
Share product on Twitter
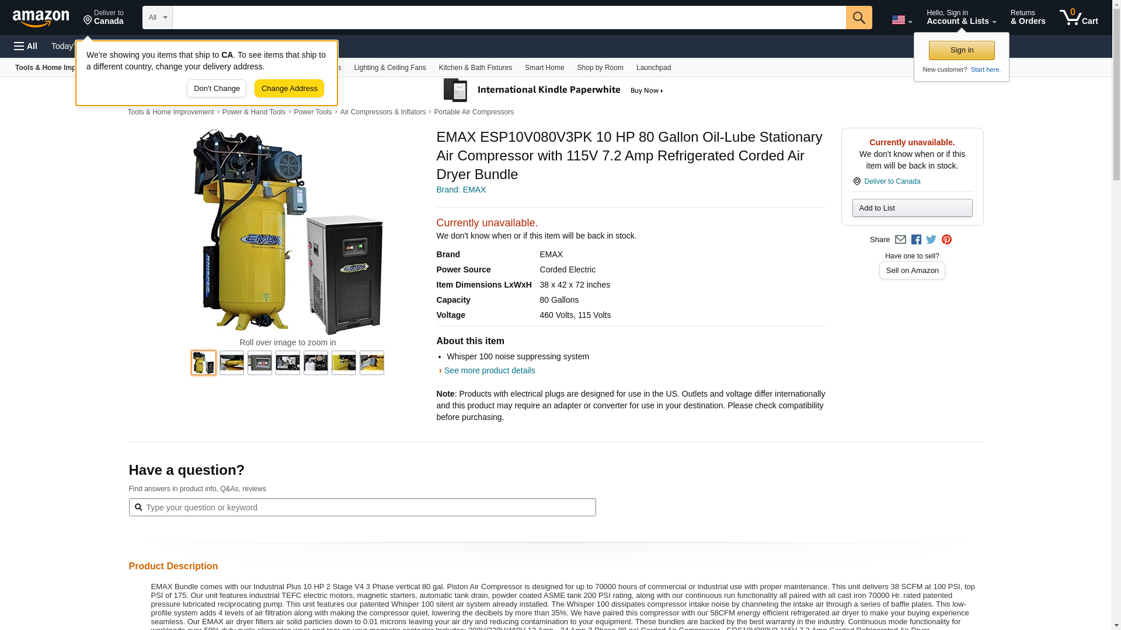tap(931, 240)
